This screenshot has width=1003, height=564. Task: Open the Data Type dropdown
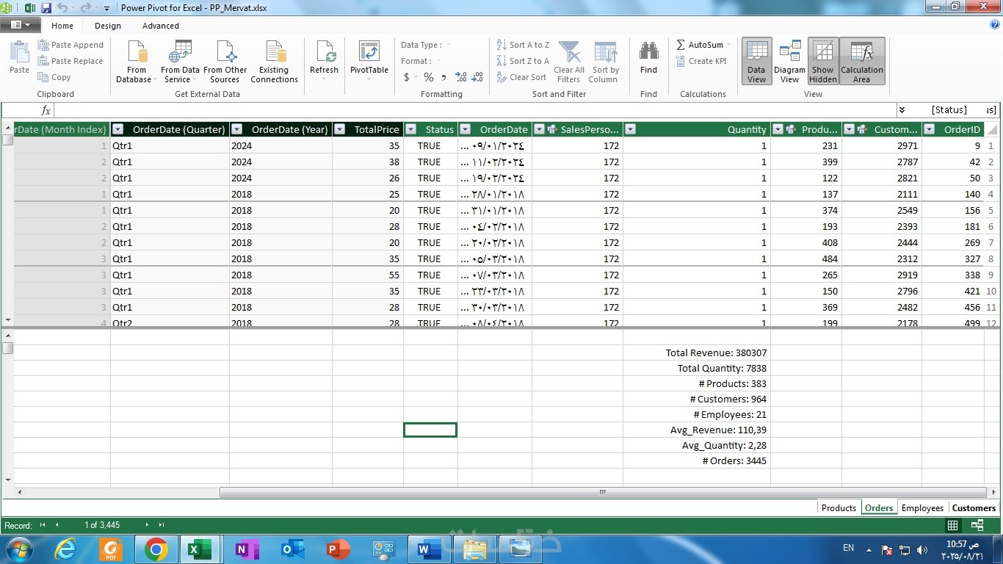426,45
